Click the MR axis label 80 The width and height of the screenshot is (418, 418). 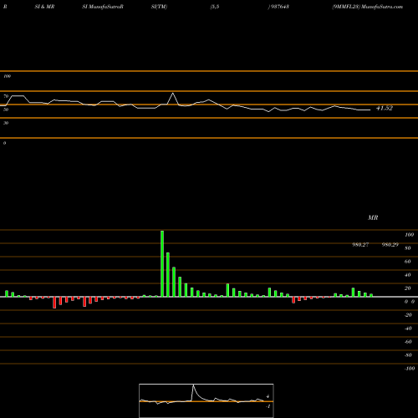point(408,248)
